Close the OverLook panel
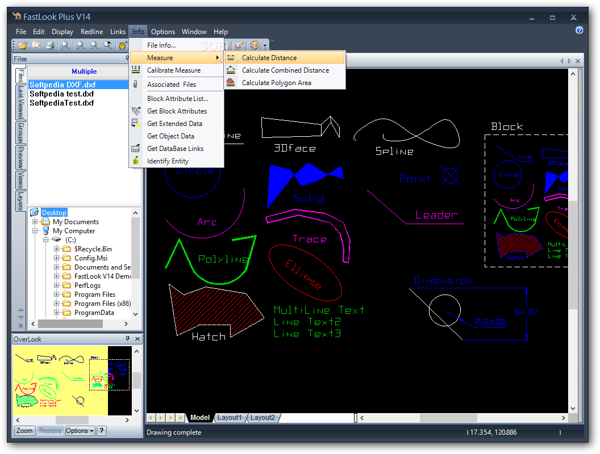 tap(137, 339)
